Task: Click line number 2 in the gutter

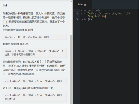Action: (x=77, y=13)
